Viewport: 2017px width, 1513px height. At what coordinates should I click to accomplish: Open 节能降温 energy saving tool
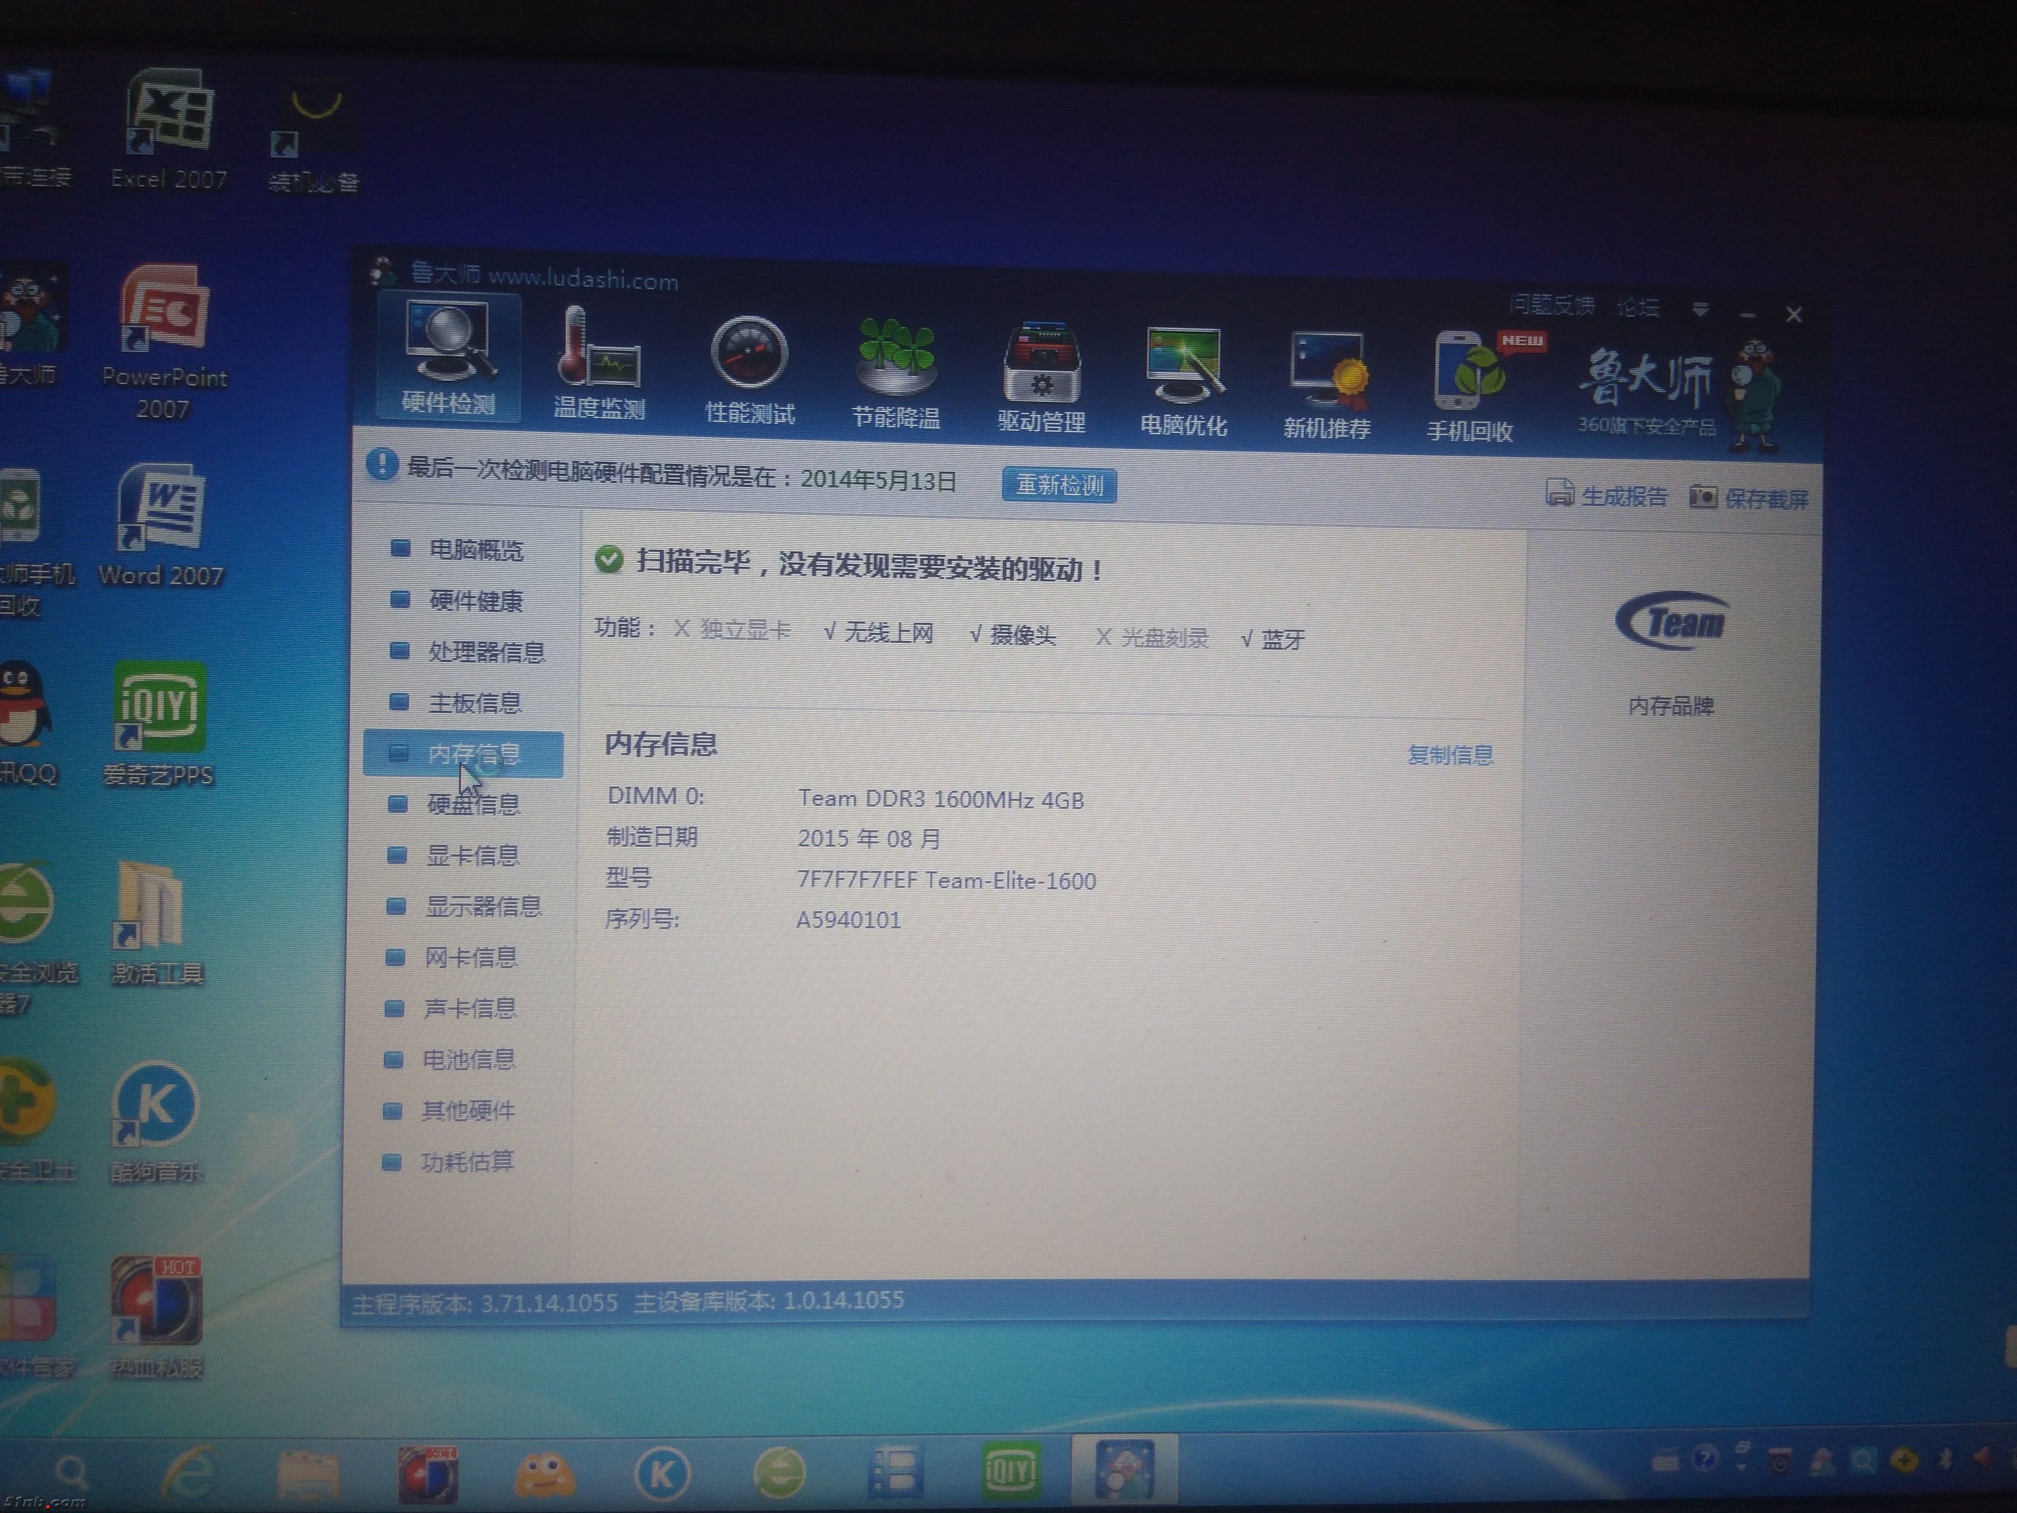[896, 375]
